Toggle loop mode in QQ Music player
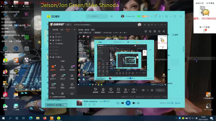The image size is (216, 121). [118, 103]
